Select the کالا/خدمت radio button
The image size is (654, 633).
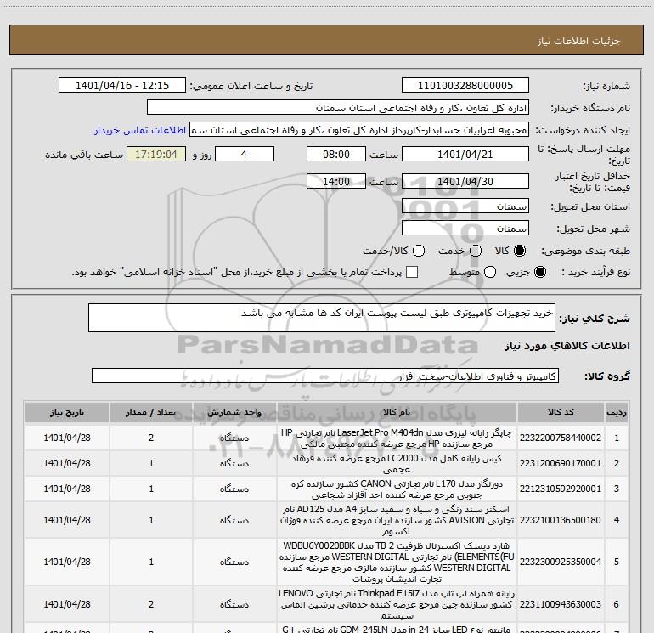click(x=419, y=251)
